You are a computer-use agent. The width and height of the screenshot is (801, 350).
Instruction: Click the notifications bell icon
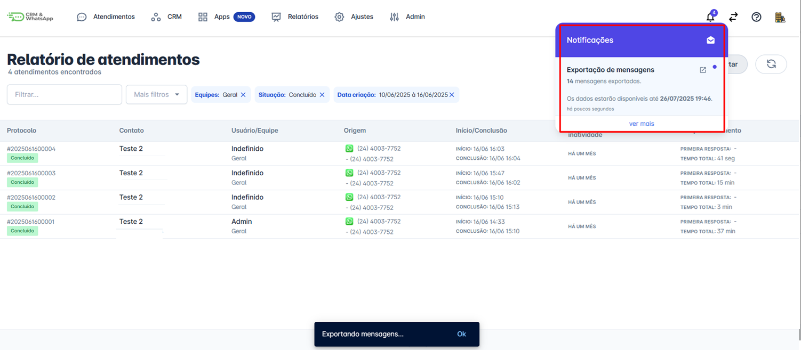point(710,17)
